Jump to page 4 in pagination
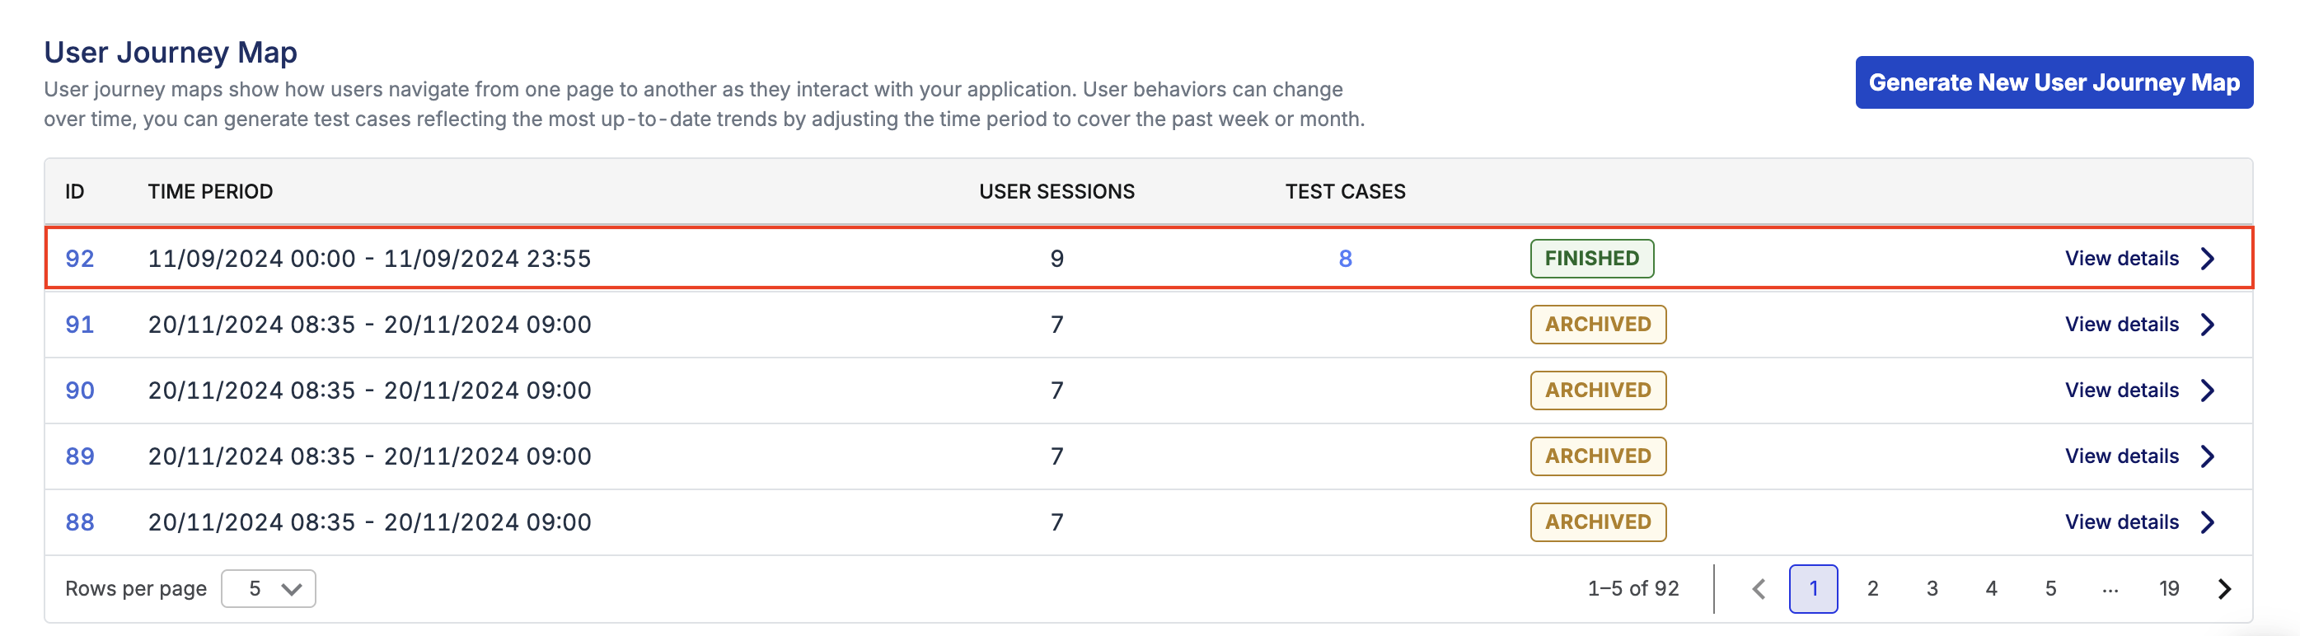2300x636 pixels. tap(1991, 589)
